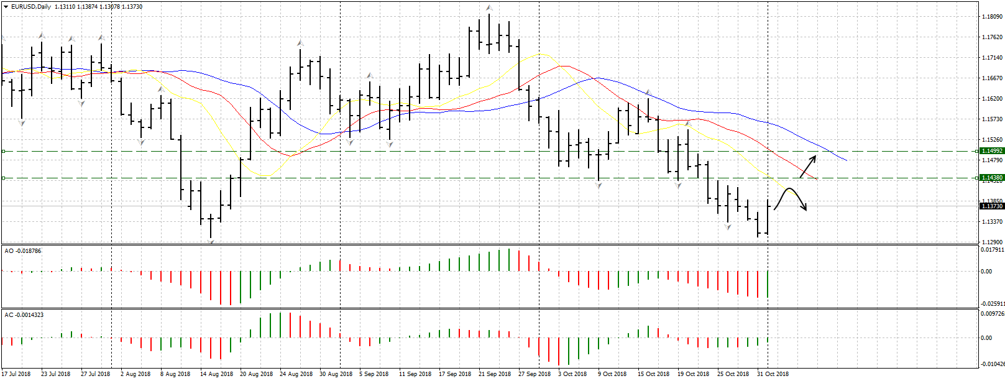
Task: Click the fractal arrow below the 25 Oct low
Action: pos(728,227)
